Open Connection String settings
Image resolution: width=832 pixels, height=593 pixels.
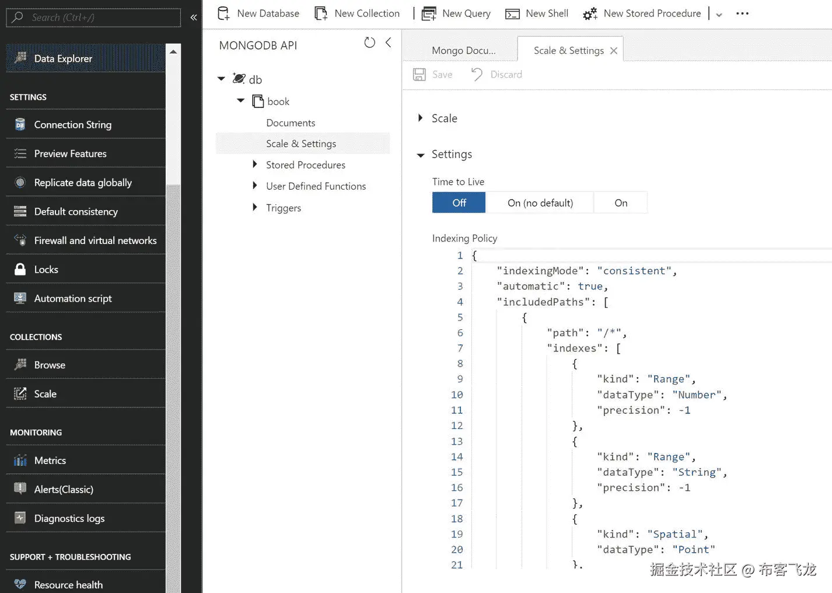72,124
